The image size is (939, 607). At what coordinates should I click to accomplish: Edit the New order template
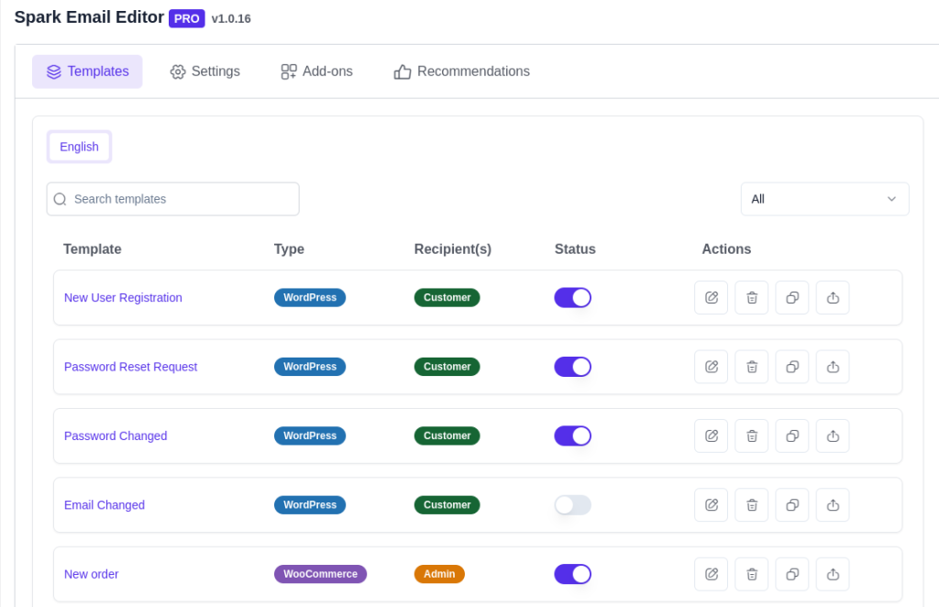711,574
